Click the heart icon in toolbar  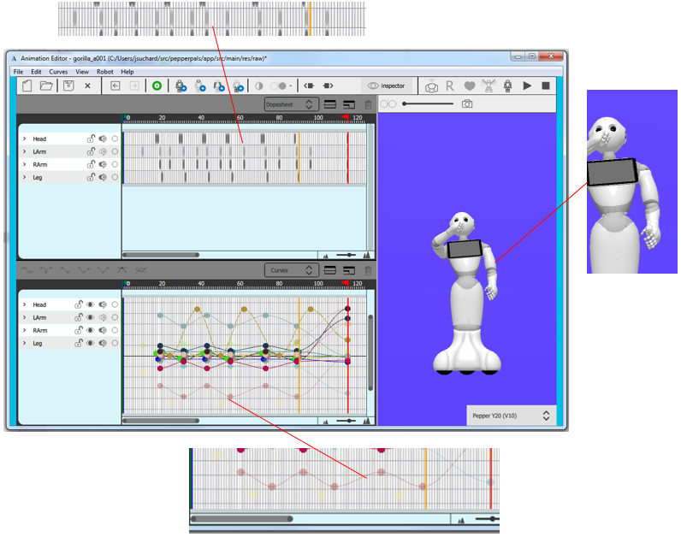click(x=470, y=86)
